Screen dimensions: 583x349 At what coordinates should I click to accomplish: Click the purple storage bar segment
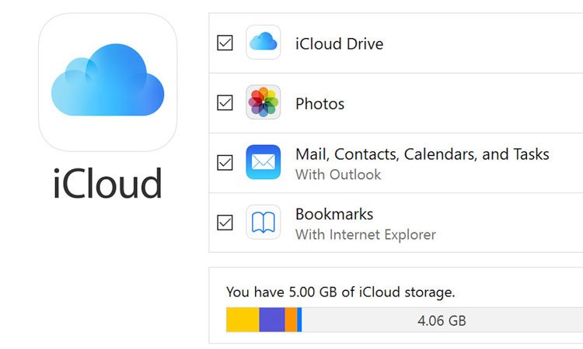271,320
